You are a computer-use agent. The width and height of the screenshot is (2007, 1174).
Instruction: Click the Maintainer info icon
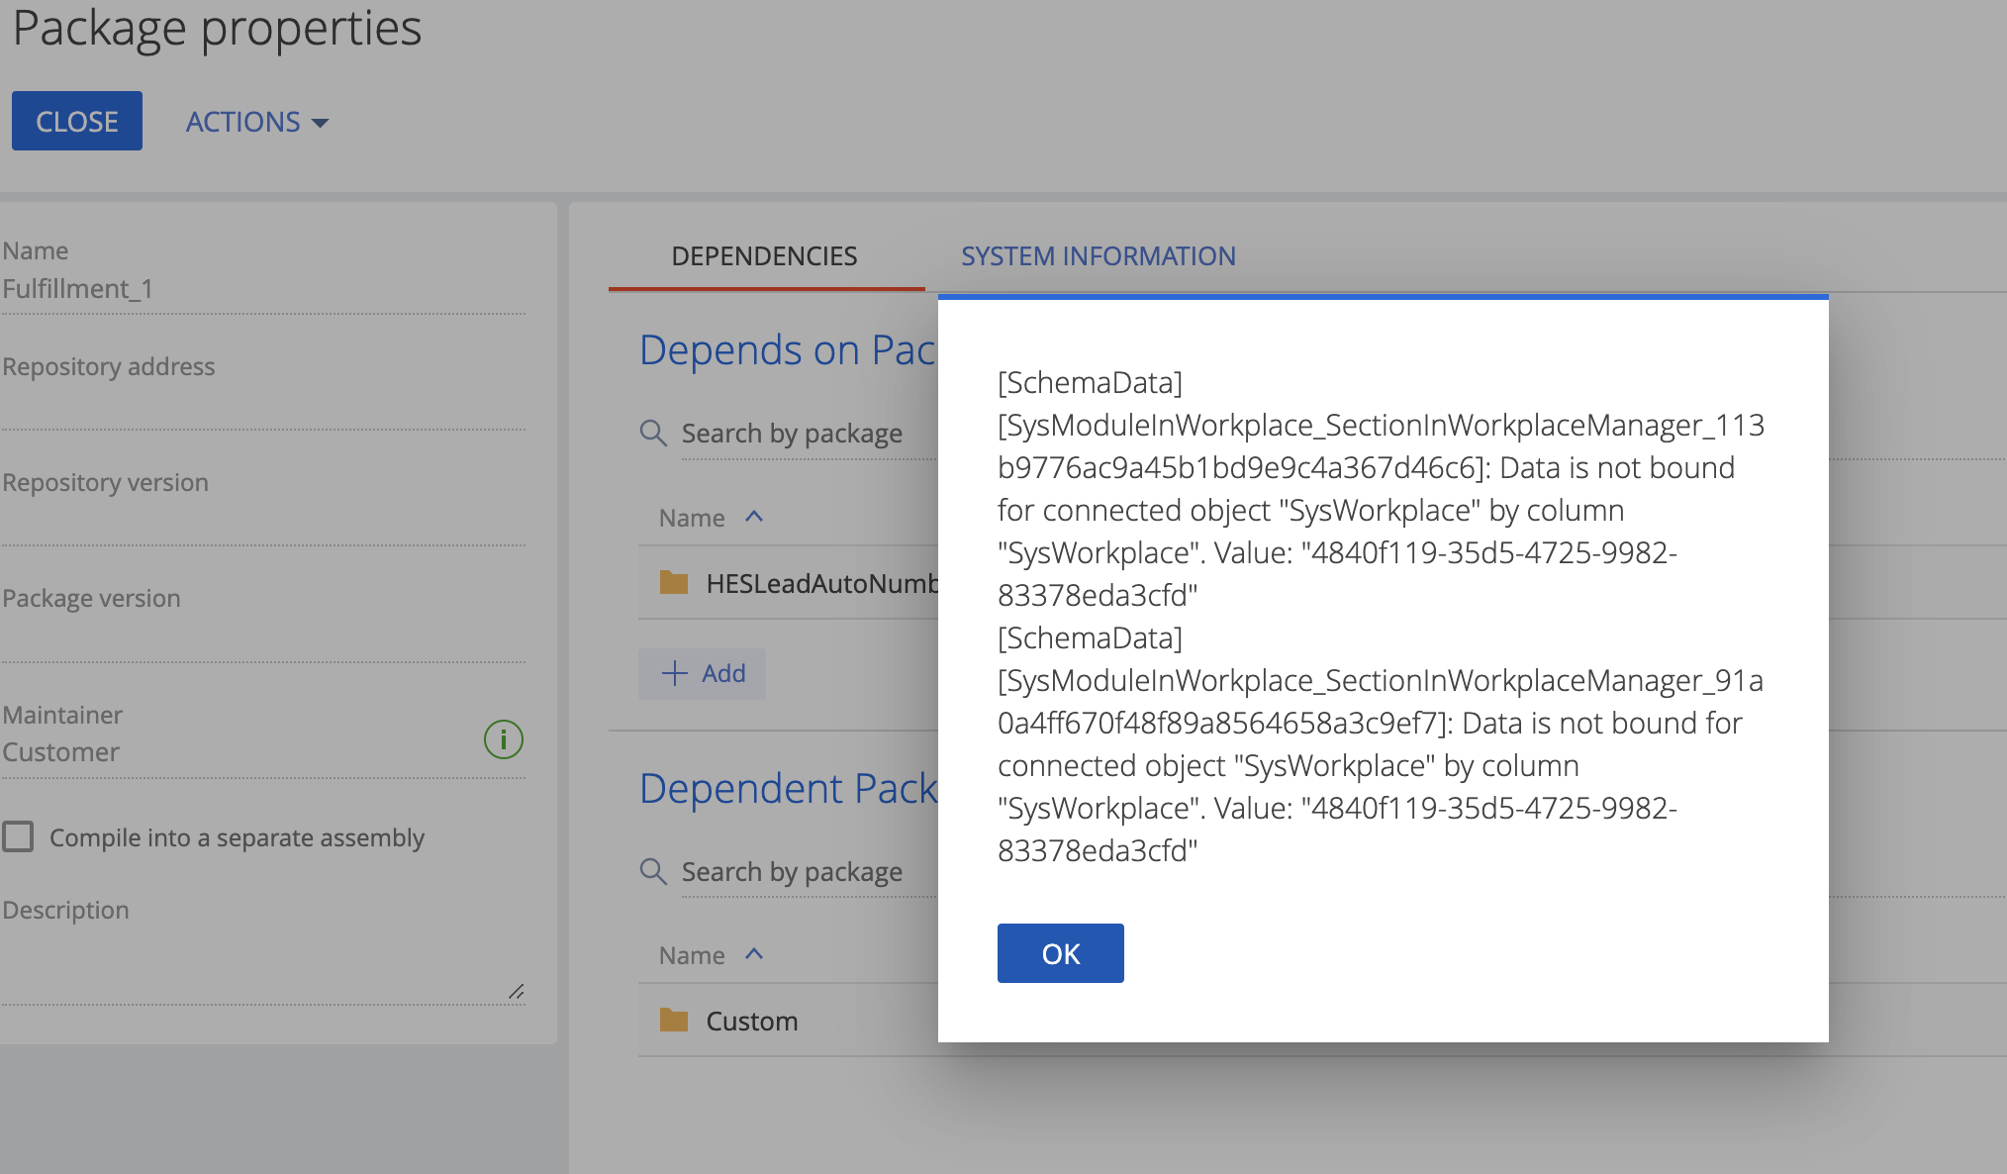(x=503, y=739)
